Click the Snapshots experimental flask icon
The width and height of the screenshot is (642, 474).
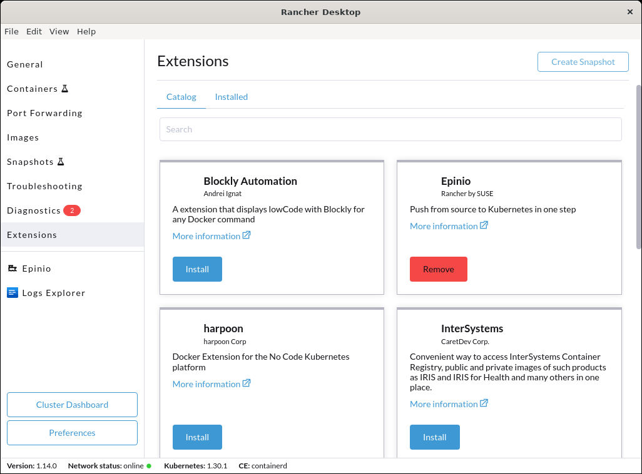(x=61, y=162)
